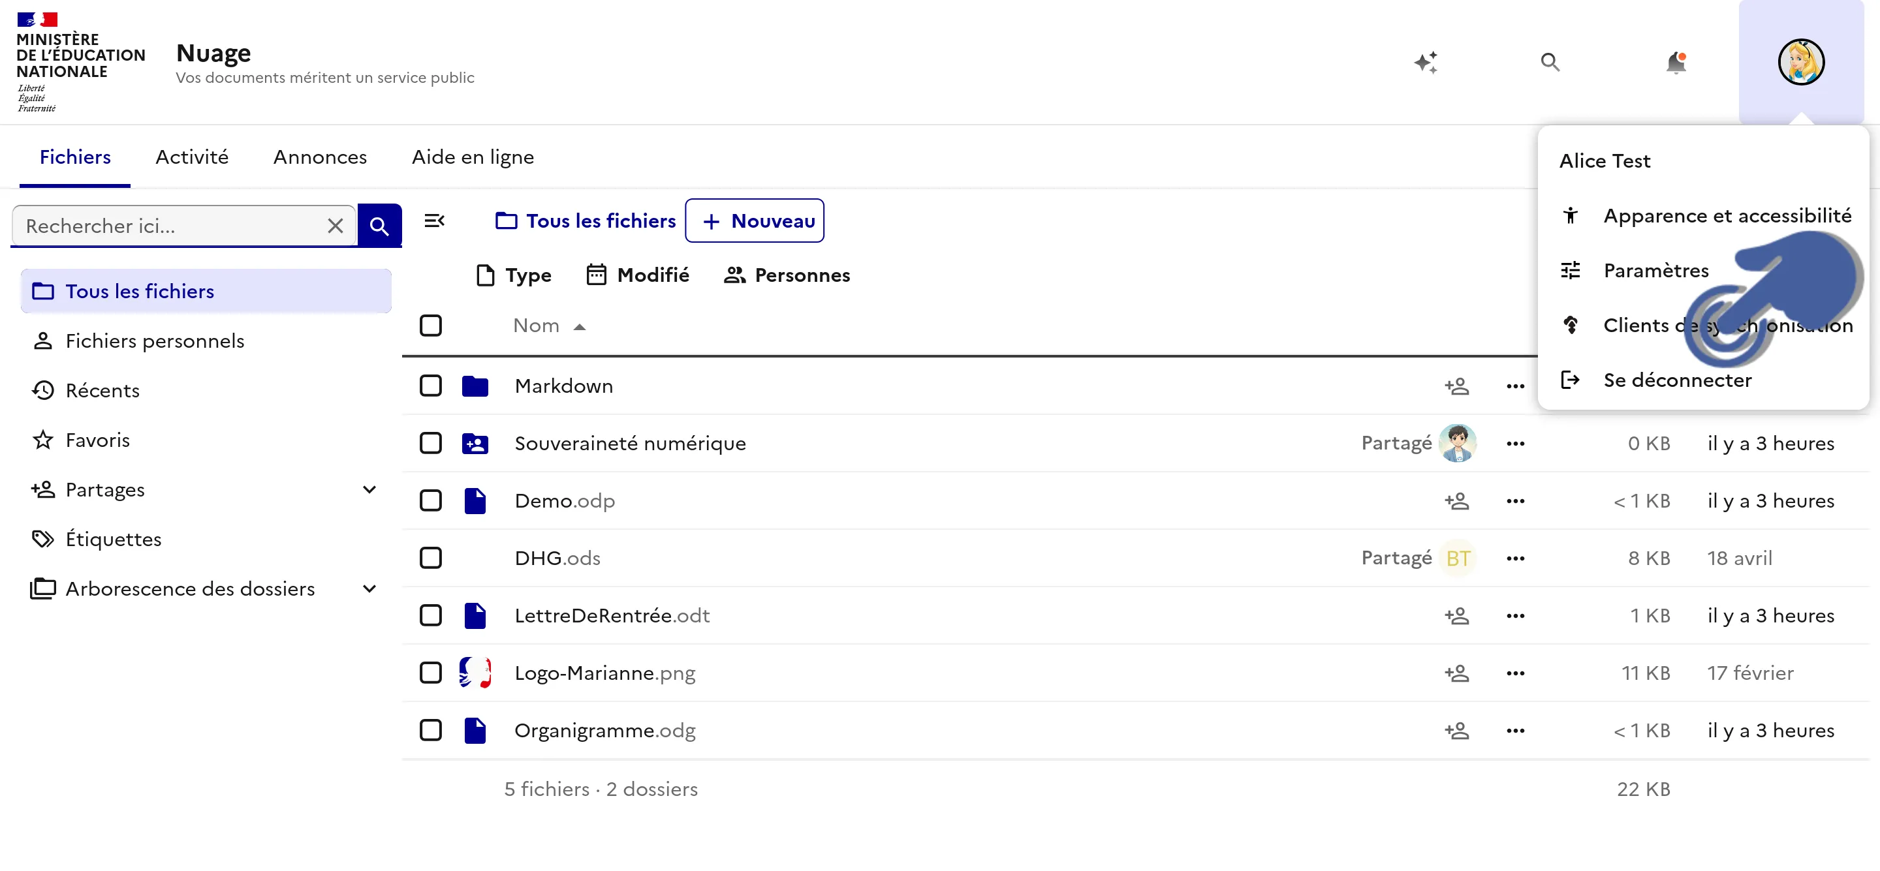Check the Markdown folder checkbox
Viewport: 1880px width, 871px height.
[431, 386]
